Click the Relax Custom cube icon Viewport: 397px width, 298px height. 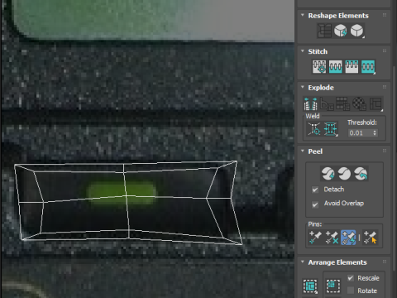[x=357, y=31]
